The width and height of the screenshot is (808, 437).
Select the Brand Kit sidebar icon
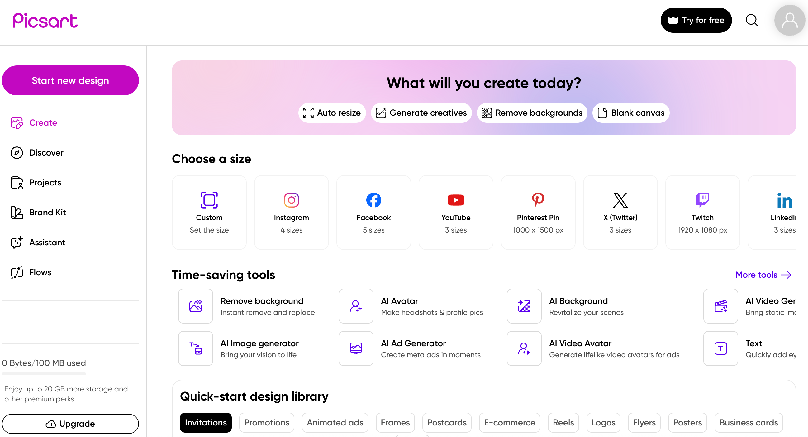coord(16,212)
